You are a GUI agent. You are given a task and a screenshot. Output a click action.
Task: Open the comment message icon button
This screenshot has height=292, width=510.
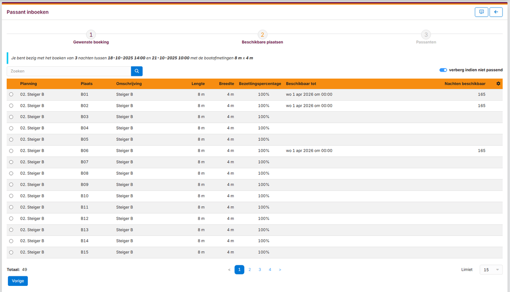pos(481,12)
